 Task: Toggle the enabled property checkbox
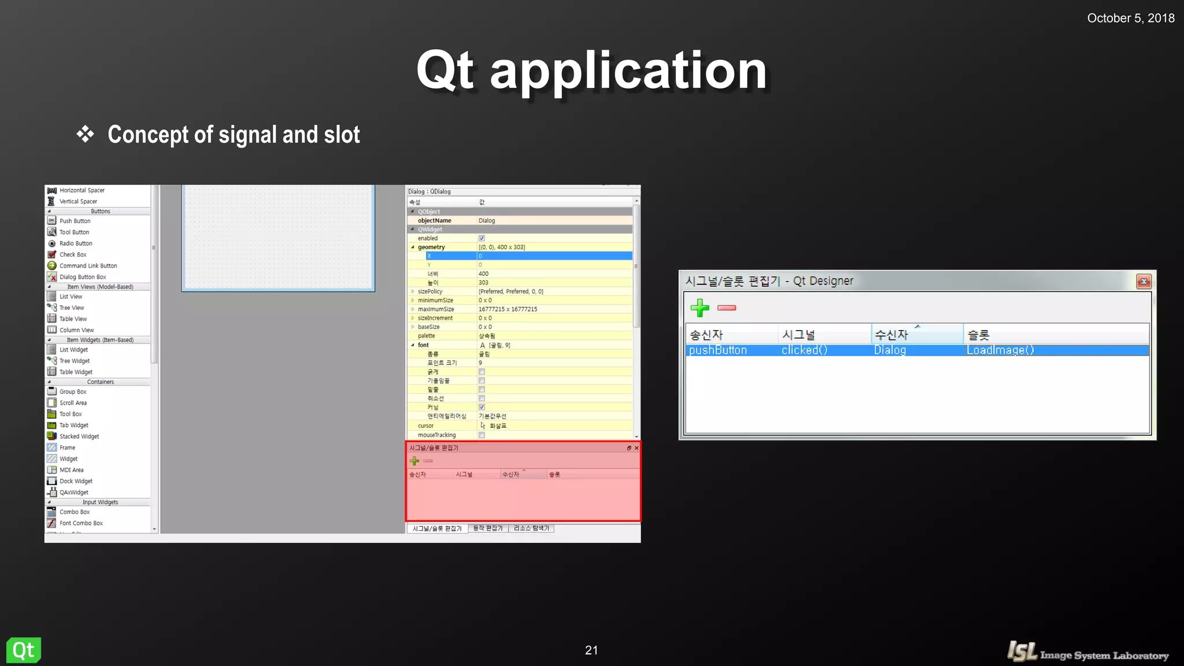[482, 238]
